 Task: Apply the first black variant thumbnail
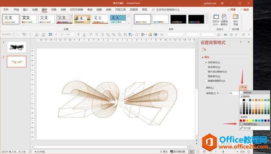pyautogui.click(x=178, y=19)
